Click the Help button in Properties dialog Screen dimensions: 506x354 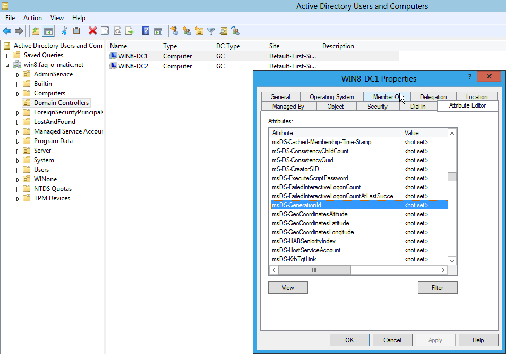(x=478, y=340)
